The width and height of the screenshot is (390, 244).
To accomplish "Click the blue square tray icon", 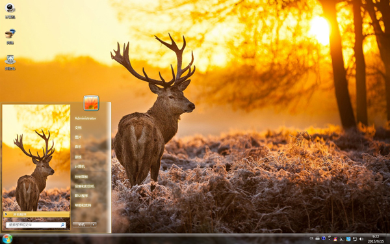I will 348,239.
